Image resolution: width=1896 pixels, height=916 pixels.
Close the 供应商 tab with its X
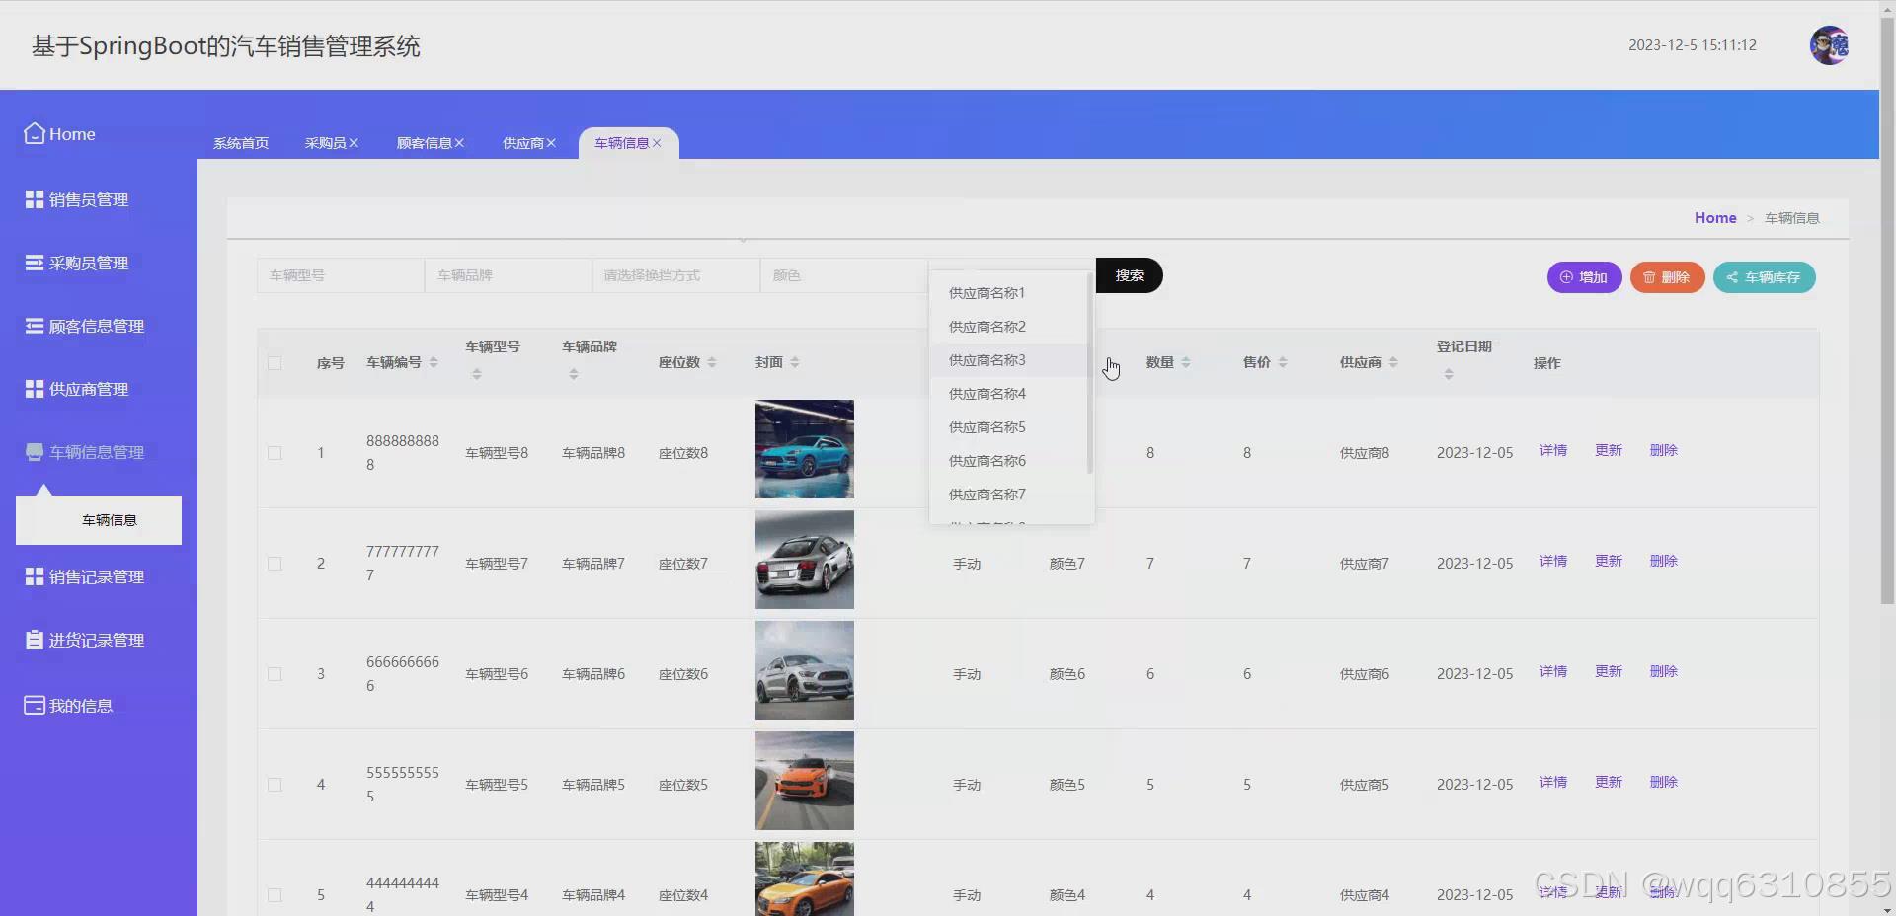click(551, 143)
